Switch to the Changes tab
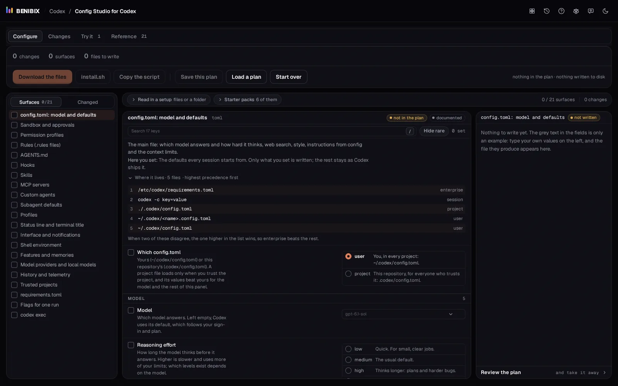Screen dimensions: 618x386 click(59, 36)
